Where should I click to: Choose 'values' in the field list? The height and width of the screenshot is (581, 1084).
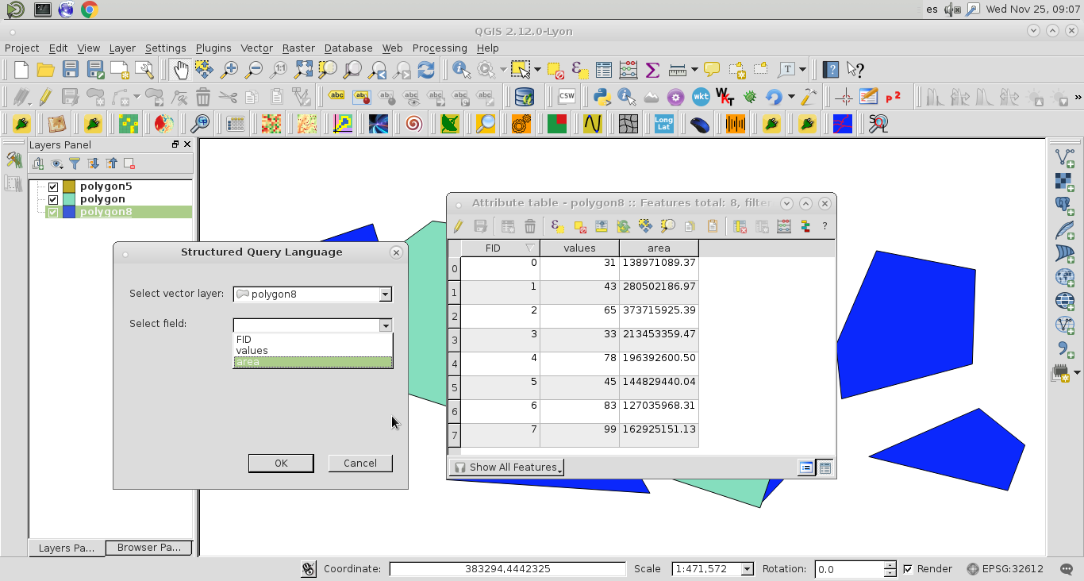(x=313, y=351)
